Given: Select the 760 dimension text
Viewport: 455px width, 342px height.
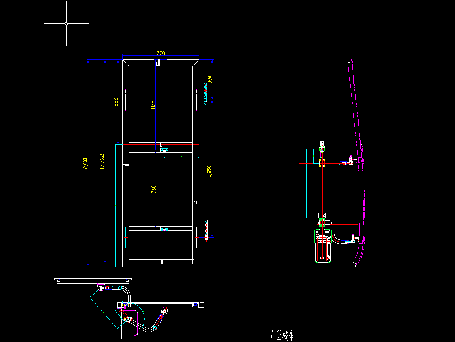Looking at the screenshot, I should point(153,189).
